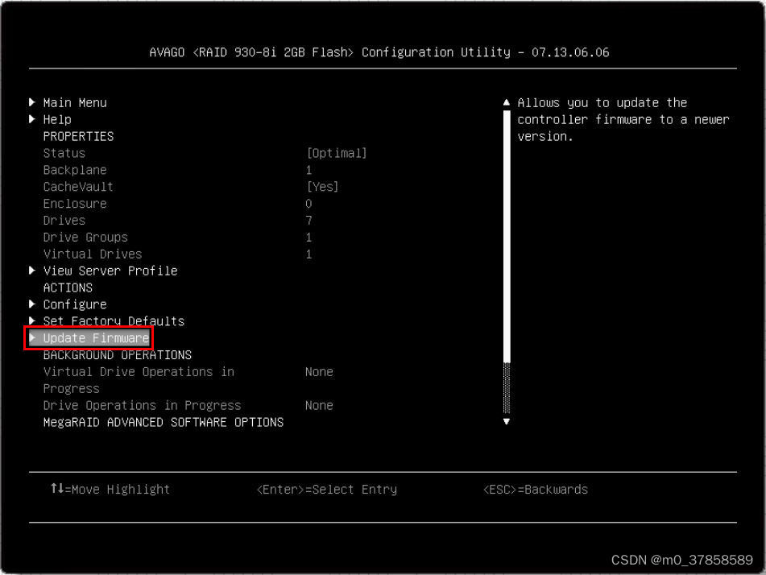
Task: Click the Virtual Drives label
Action: pos(93,254)
